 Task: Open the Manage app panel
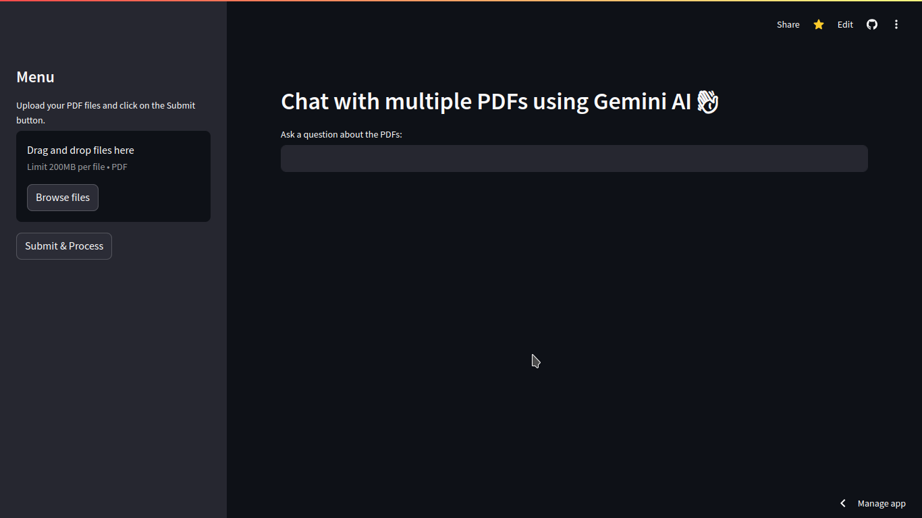tap(882, 503)
